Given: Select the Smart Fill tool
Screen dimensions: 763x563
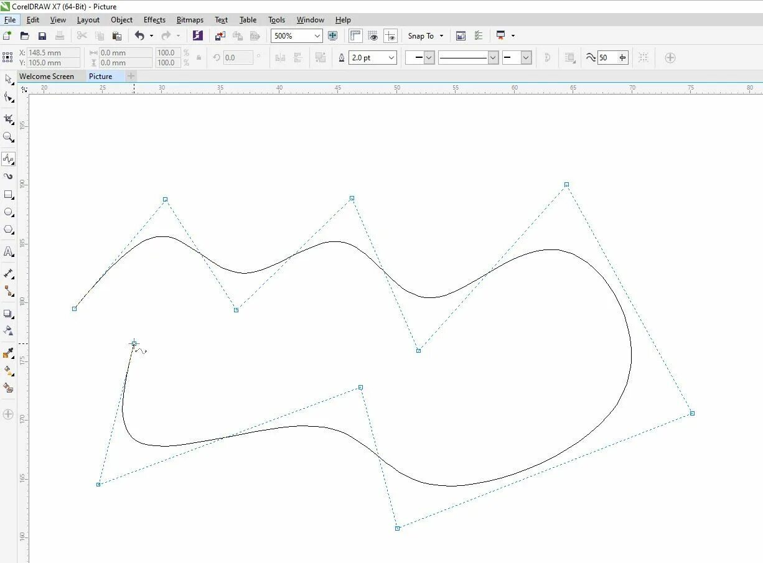Looking at the screenshot, I should tap(8, 388).
